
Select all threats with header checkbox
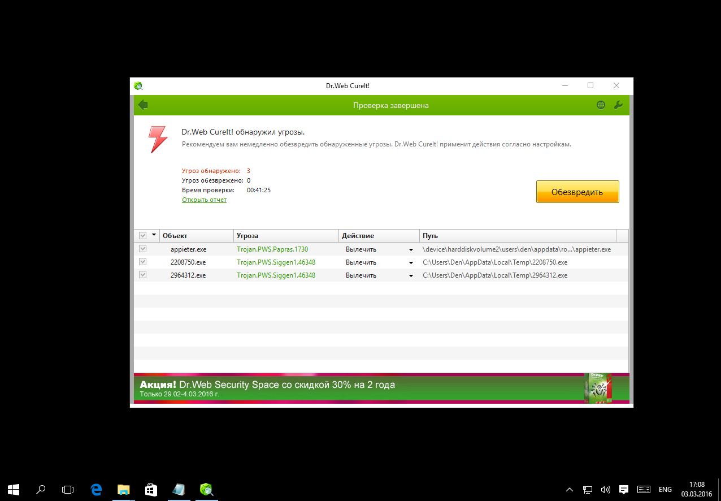click(x=143, y=235)
